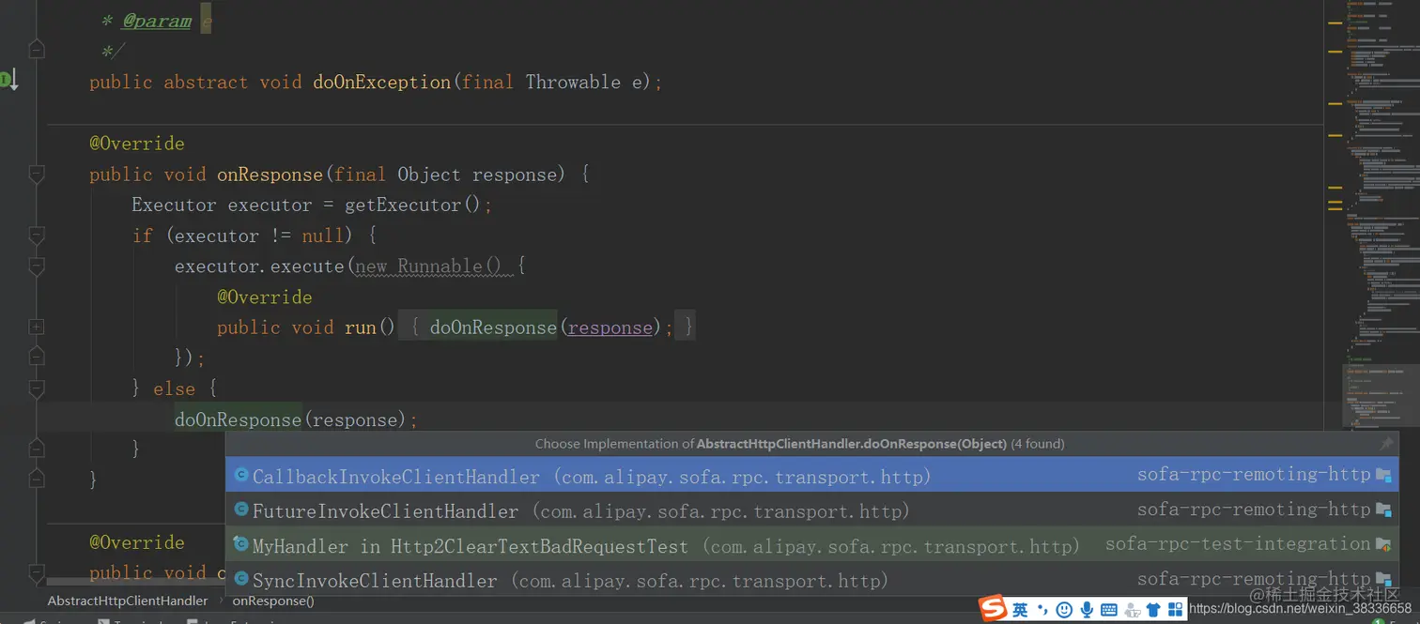
Task: Click the implemented-method gutter icon beside doOnException
Action: [9, 81]
